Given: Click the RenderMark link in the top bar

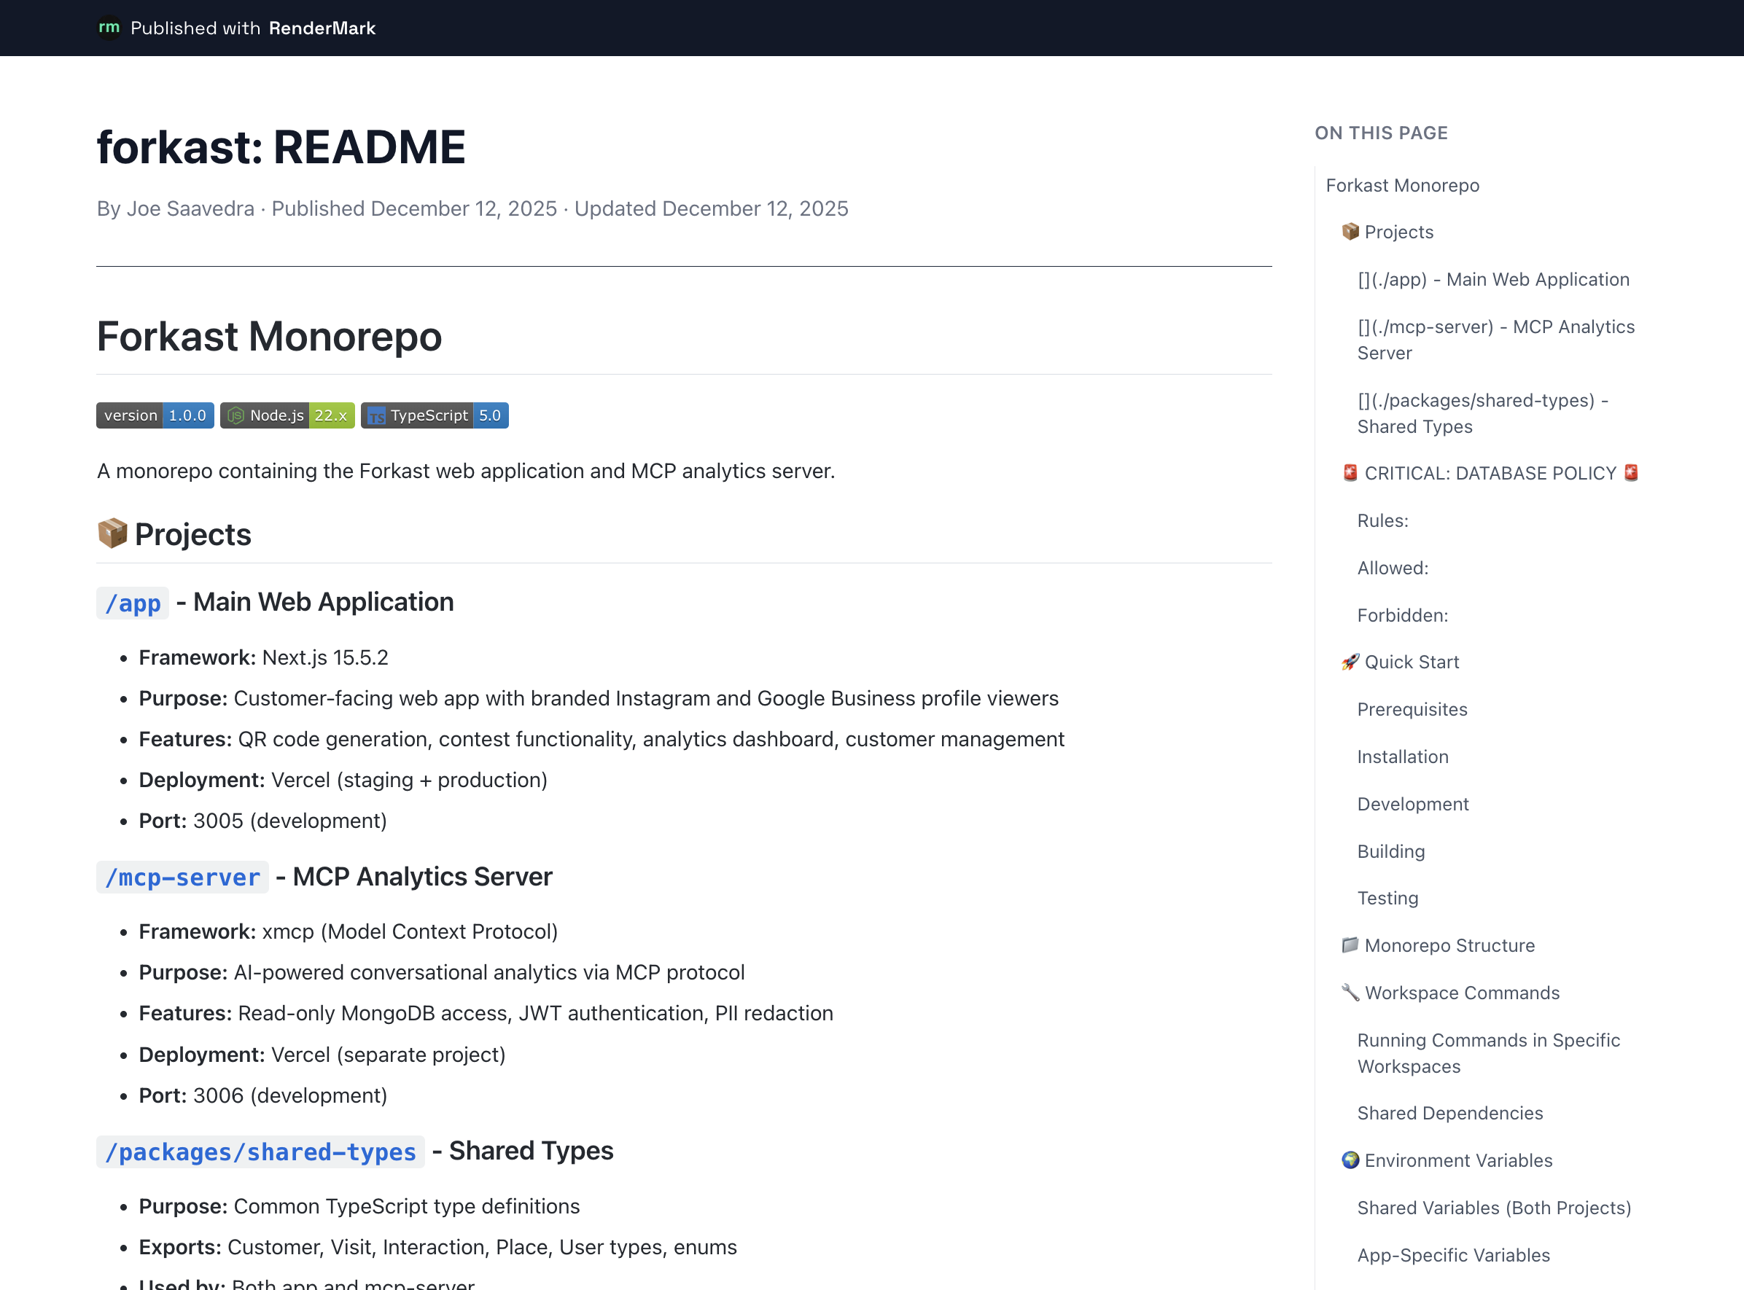Looking at the screenshot, I should point(322,28).
